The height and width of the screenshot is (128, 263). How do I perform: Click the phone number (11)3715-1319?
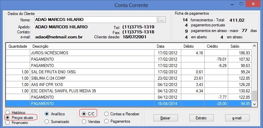pyautogui.click(x=138, y=27)
